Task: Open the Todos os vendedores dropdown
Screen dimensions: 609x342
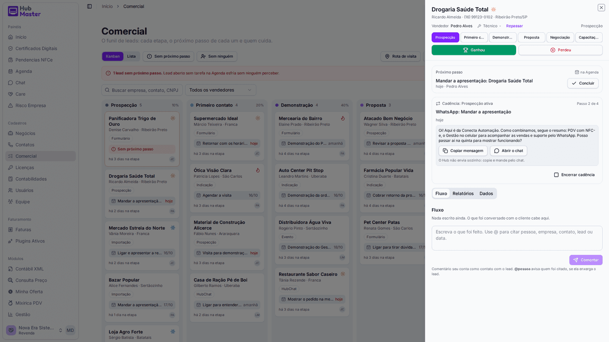Action: [221, 90]
